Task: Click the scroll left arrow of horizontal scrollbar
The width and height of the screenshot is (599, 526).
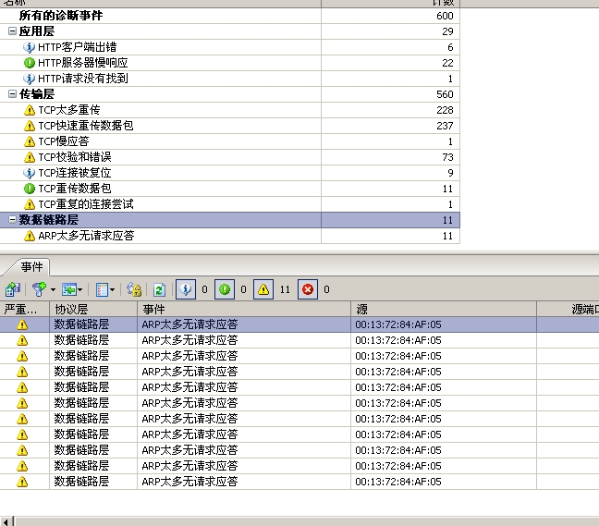Action: point(6,521)
